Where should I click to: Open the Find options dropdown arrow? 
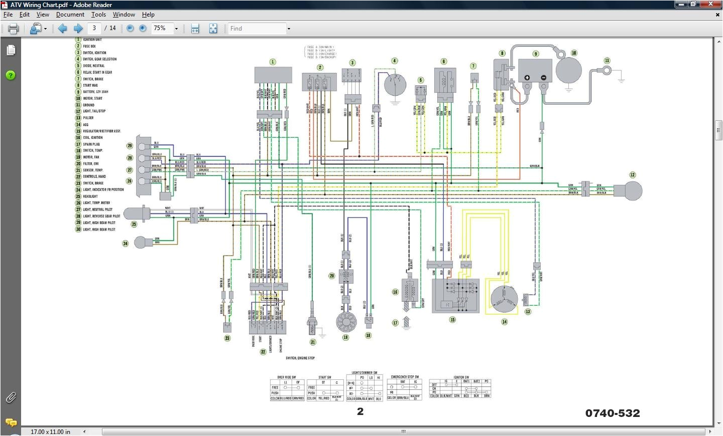tap(289, 29)
